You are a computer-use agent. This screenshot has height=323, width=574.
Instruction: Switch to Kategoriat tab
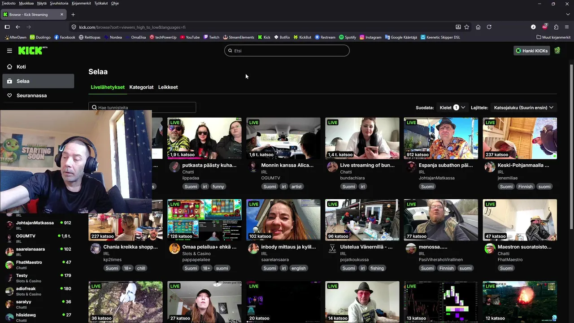coord(141,87)
